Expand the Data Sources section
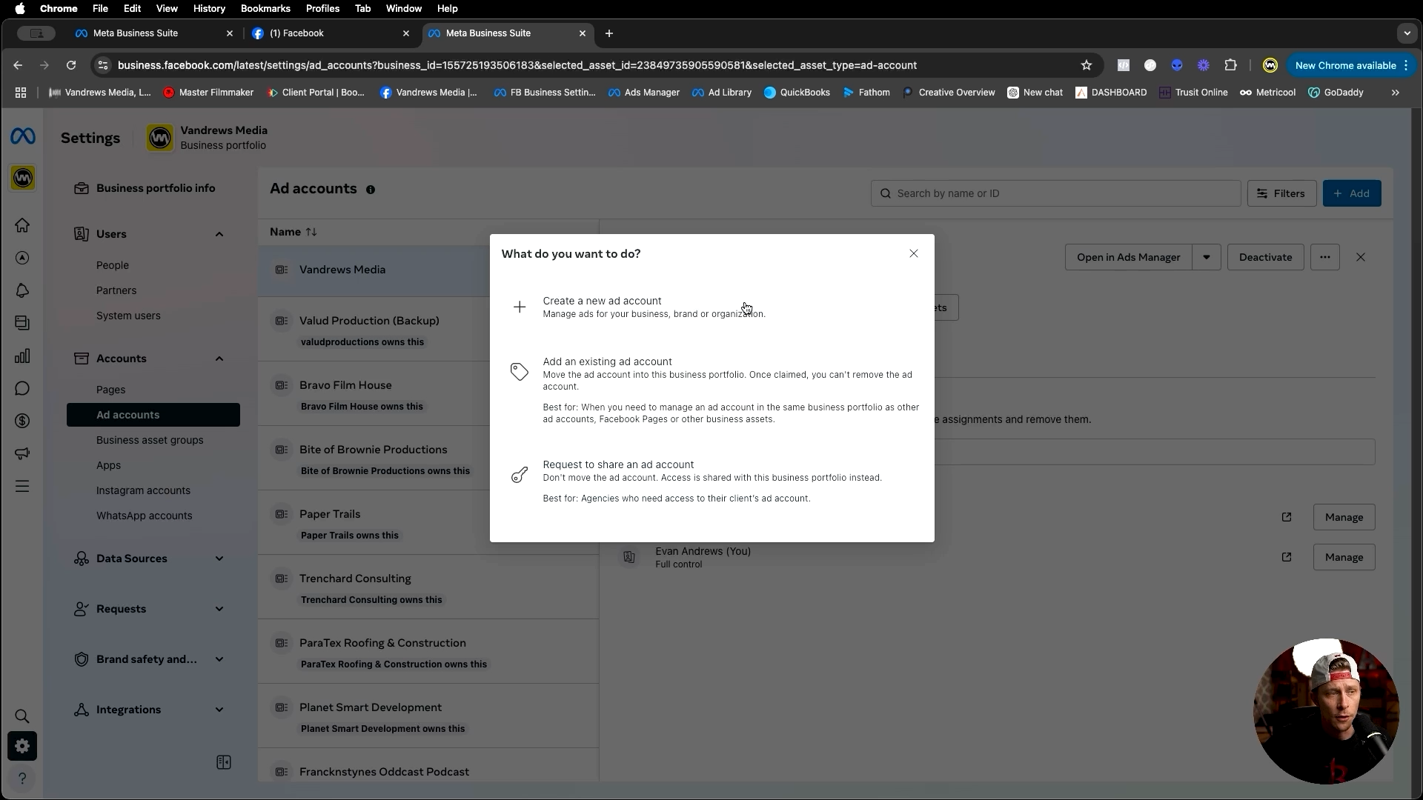The width and height of the screenshot is (1423, 800). click(x=219, y=559)
